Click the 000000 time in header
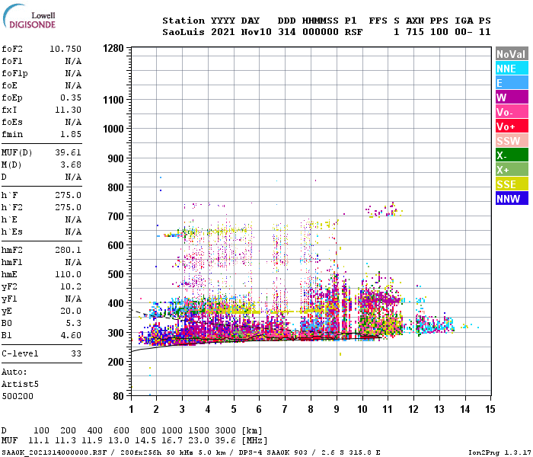Viewport: 533px width, 457px height. click(x=321, y=32)
